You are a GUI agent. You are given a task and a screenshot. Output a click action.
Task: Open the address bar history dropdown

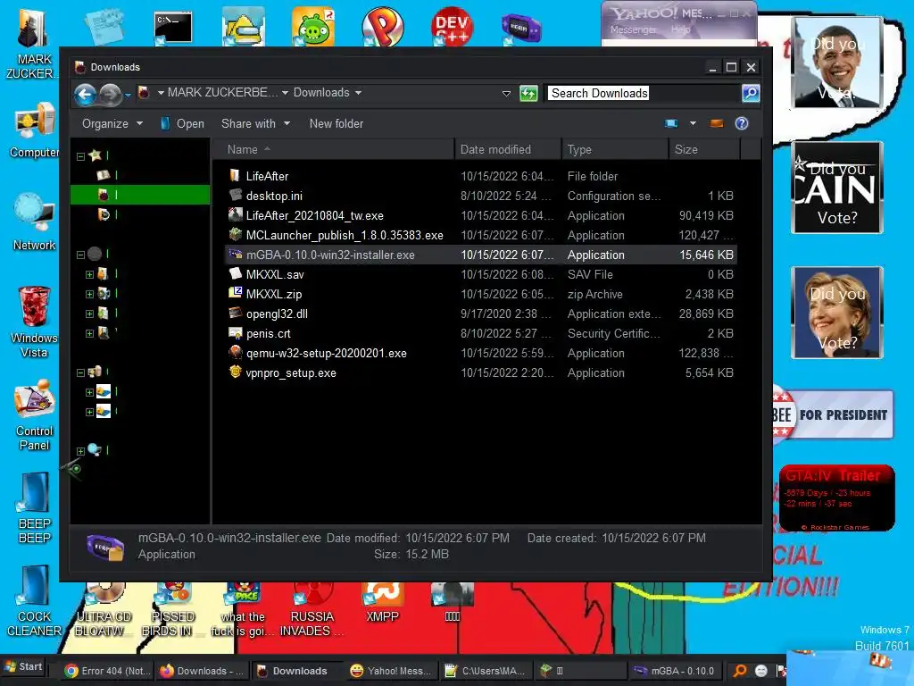506,93
